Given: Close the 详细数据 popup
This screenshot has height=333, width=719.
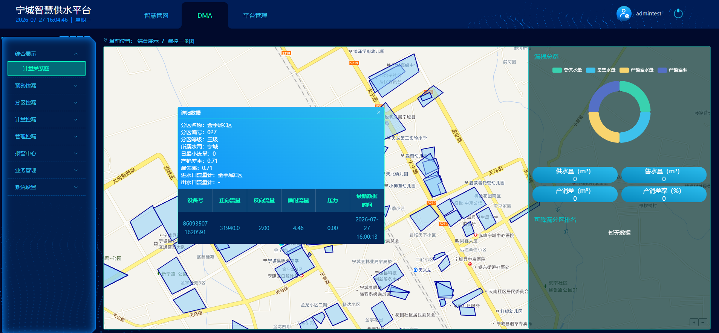Looking at the screenshot, I should click(x=379, y=112).
